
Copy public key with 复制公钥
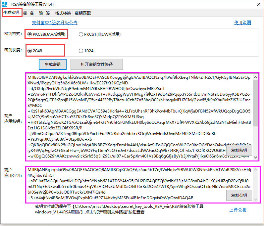click(x=239, y=196)
